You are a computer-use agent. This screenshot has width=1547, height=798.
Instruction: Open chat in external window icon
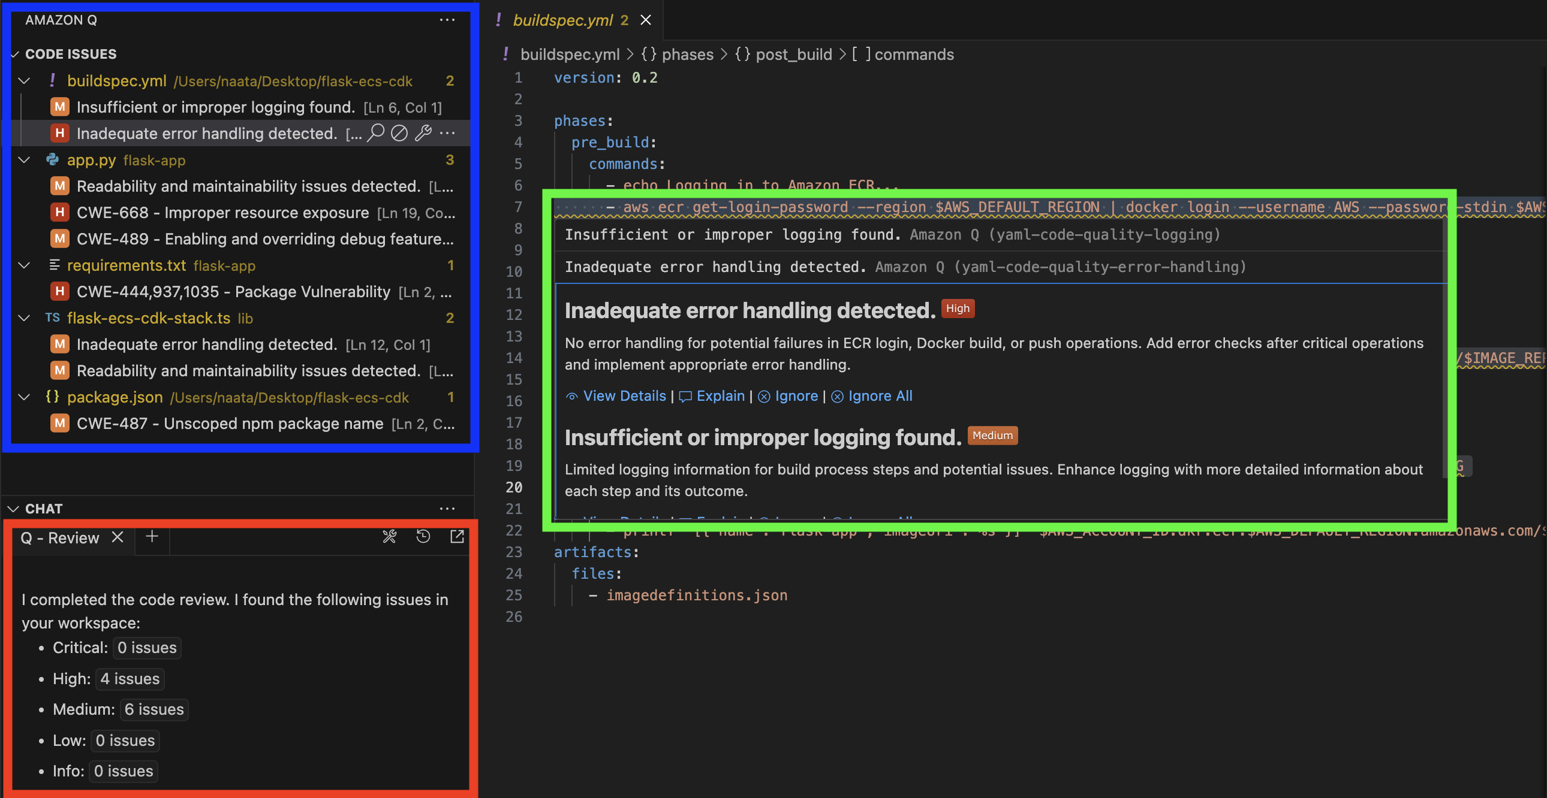coord(458,537)
